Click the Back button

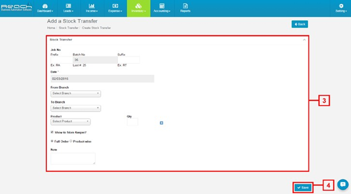tap(300, 24)
